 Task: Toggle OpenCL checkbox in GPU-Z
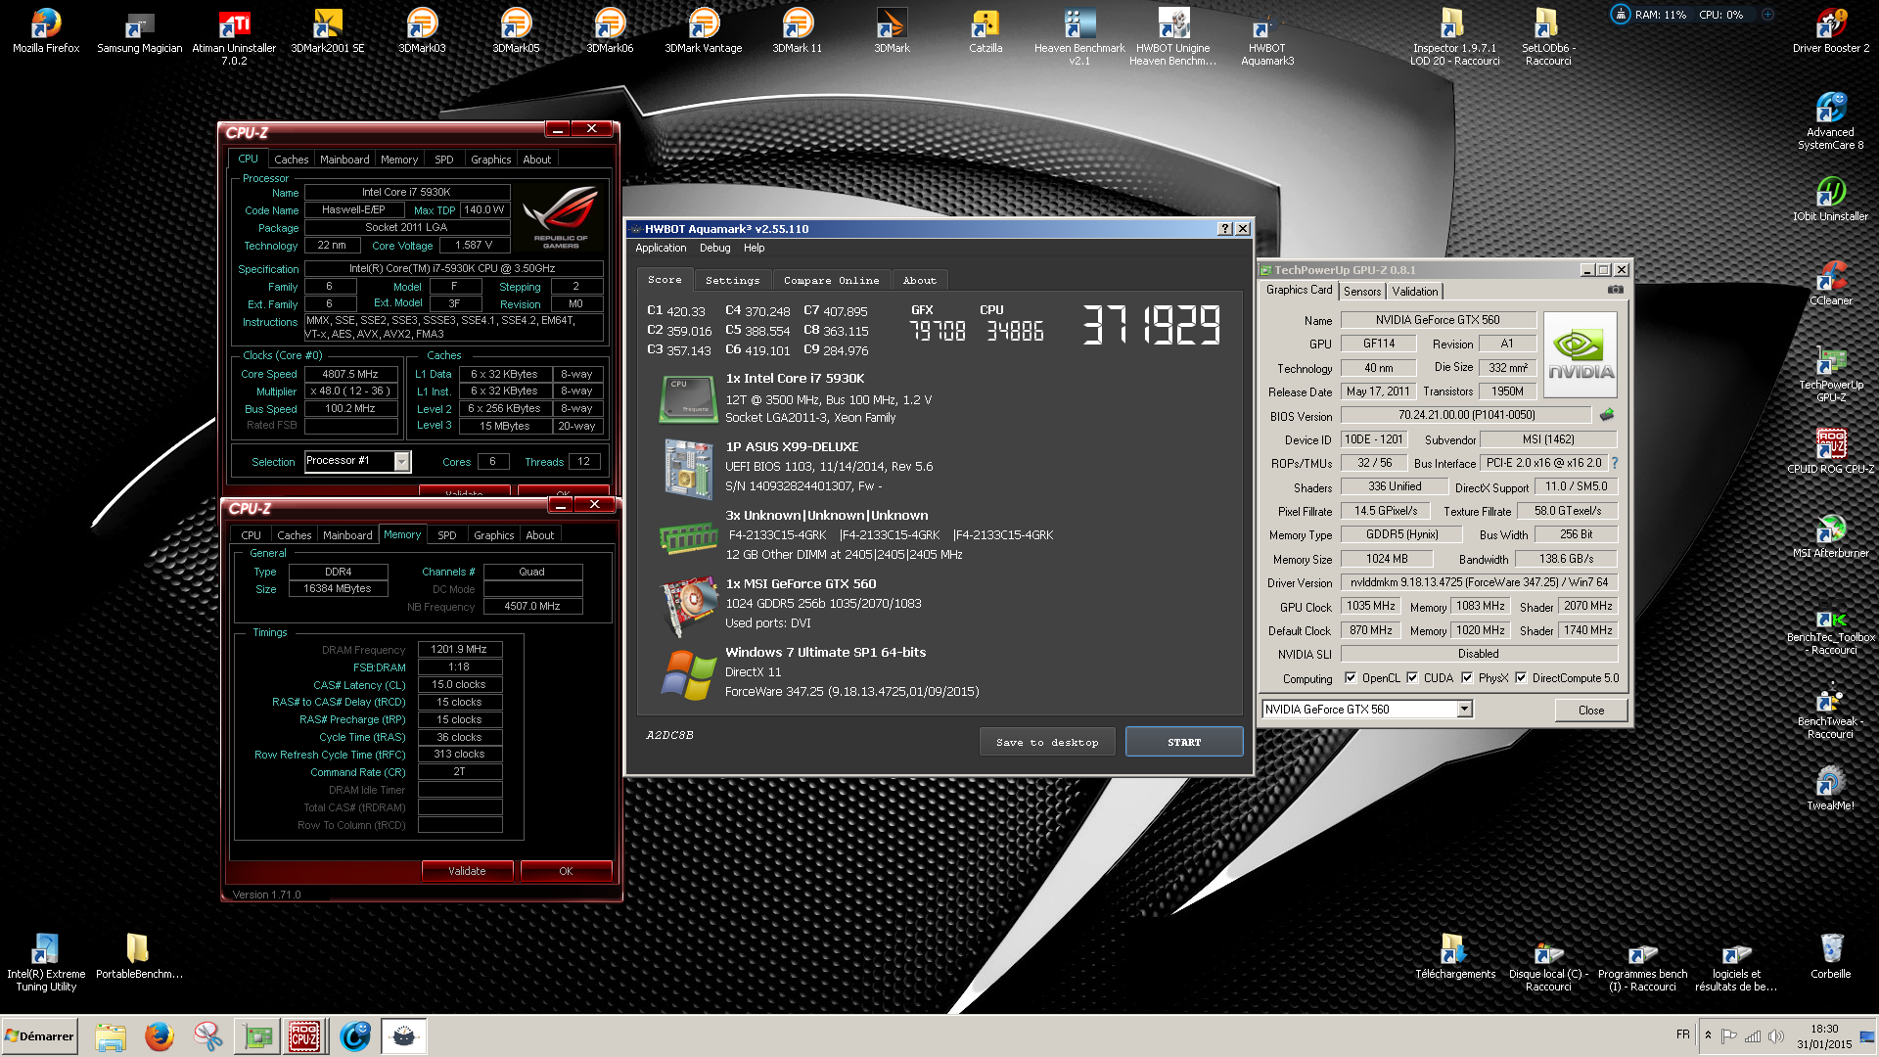point(1351,677)
